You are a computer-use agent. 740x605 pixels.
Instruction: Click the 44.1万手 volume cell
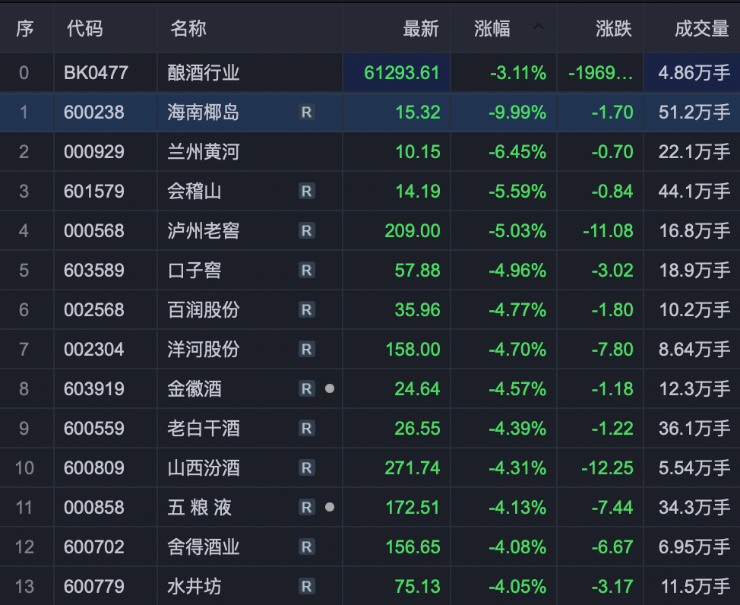694,192
